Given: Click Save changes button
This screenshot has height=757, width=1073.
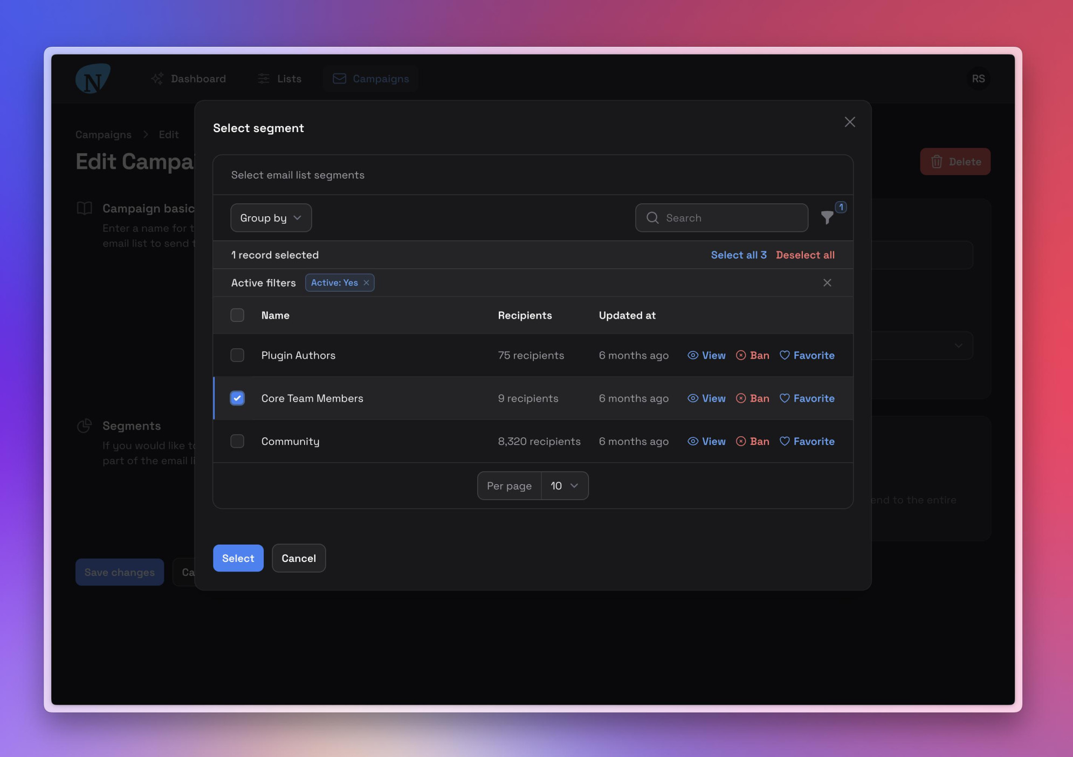Looking at the screenshot, I should pos(120,572).
